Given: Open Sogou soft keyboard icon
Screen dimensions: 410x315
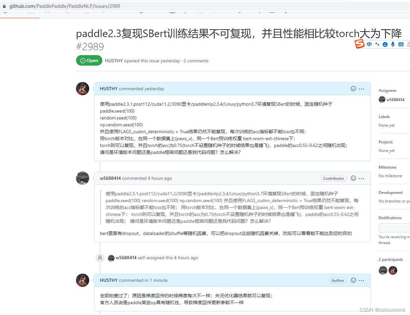Looking at the screenshot, I should (x=401, y=44).
